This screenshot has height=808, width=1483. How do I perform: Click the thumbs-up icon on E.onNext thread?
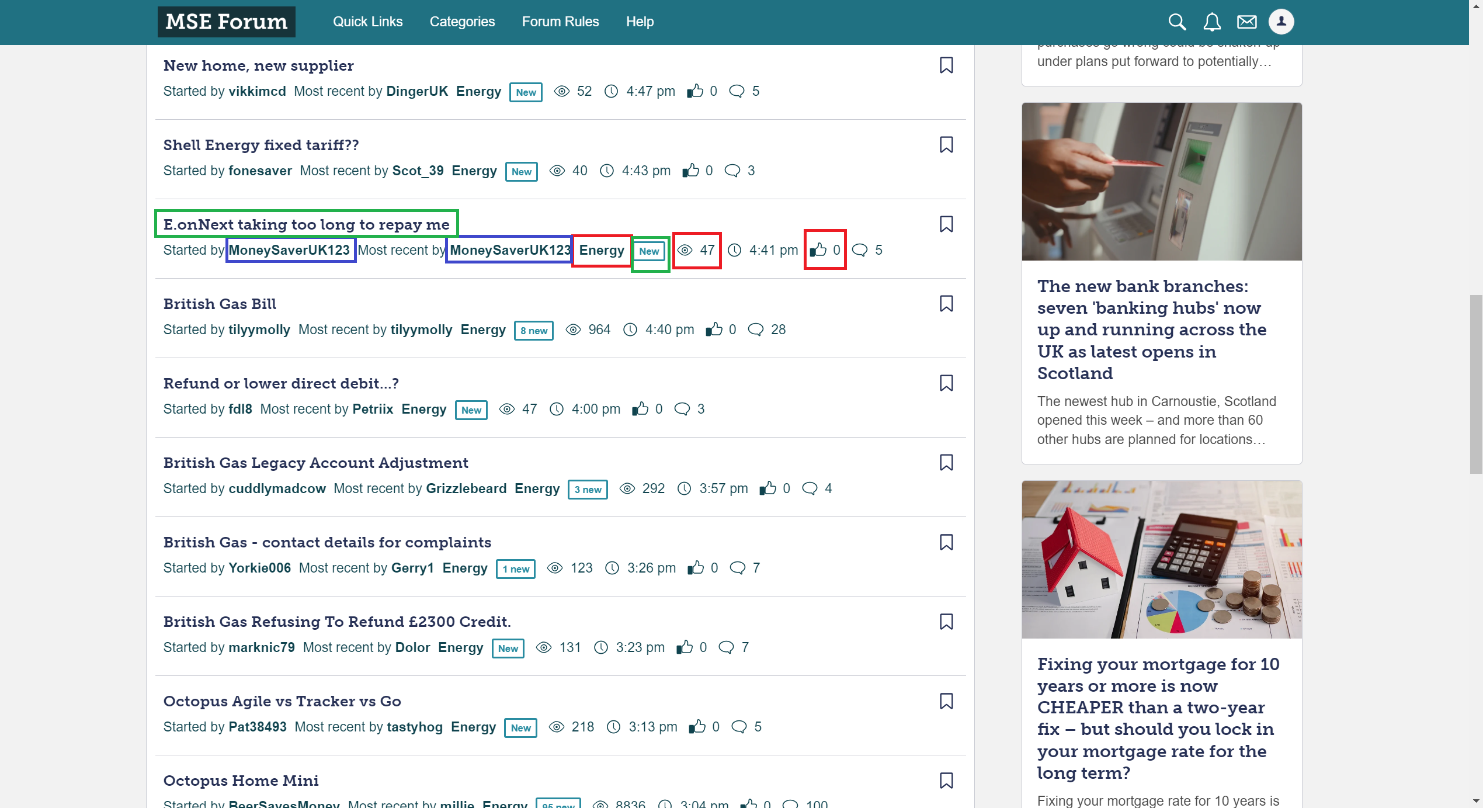click(x=818, y=249)
